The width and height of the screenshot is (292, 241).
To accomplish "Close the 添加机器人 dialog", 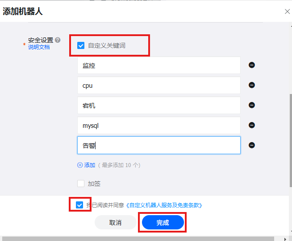I will (287, 12).
